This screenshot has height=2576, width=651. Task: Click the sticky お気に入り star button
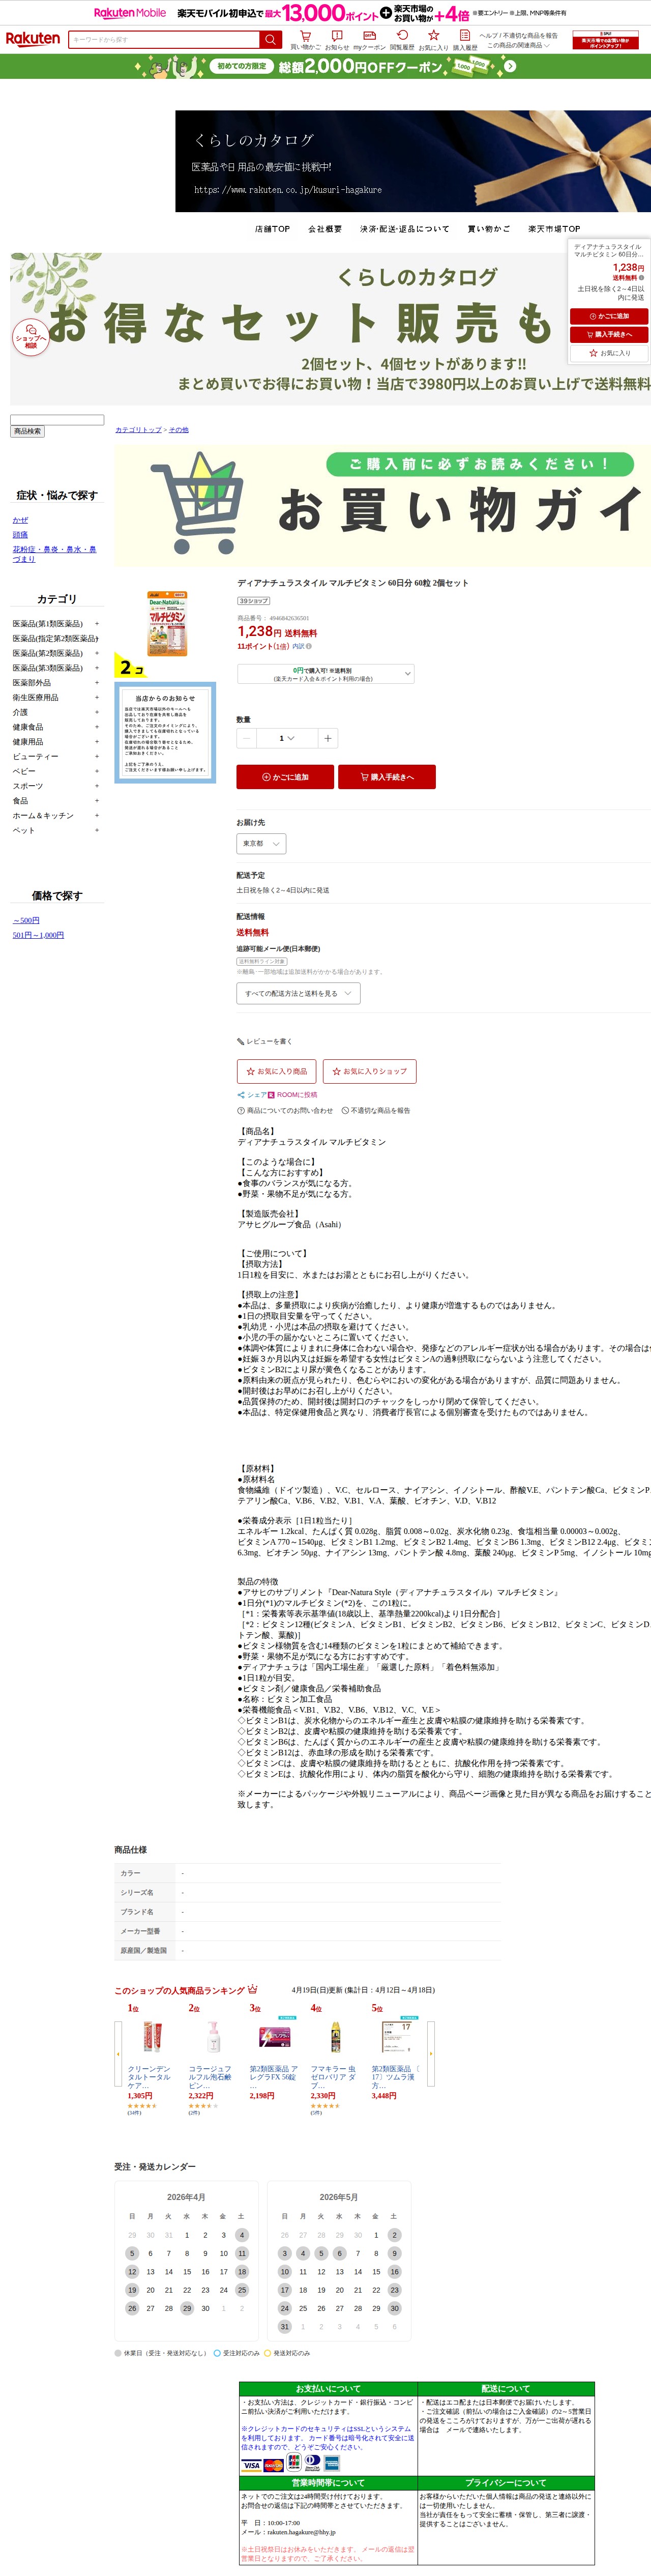609,353
